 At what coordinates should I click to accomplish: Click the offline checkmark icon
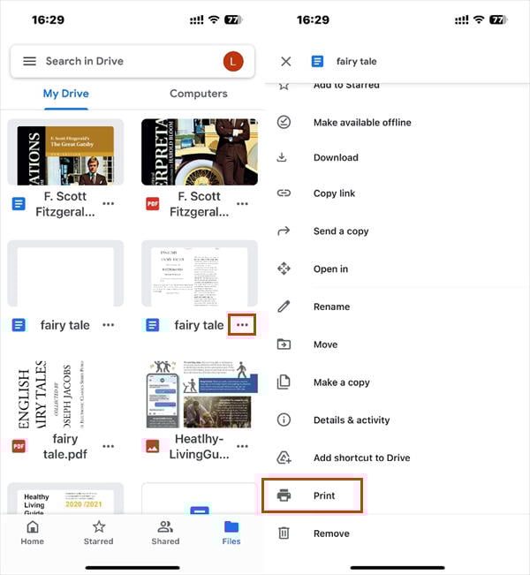pos(284,122)
